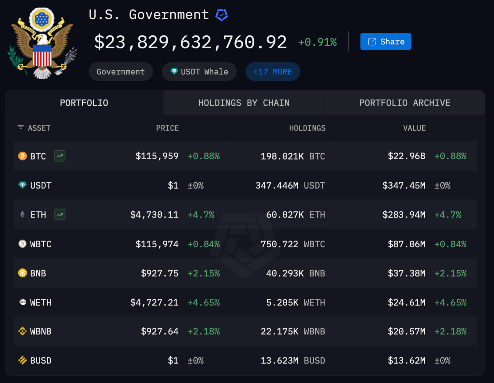Click the Ethereum diamond icon

coord(22,214)
